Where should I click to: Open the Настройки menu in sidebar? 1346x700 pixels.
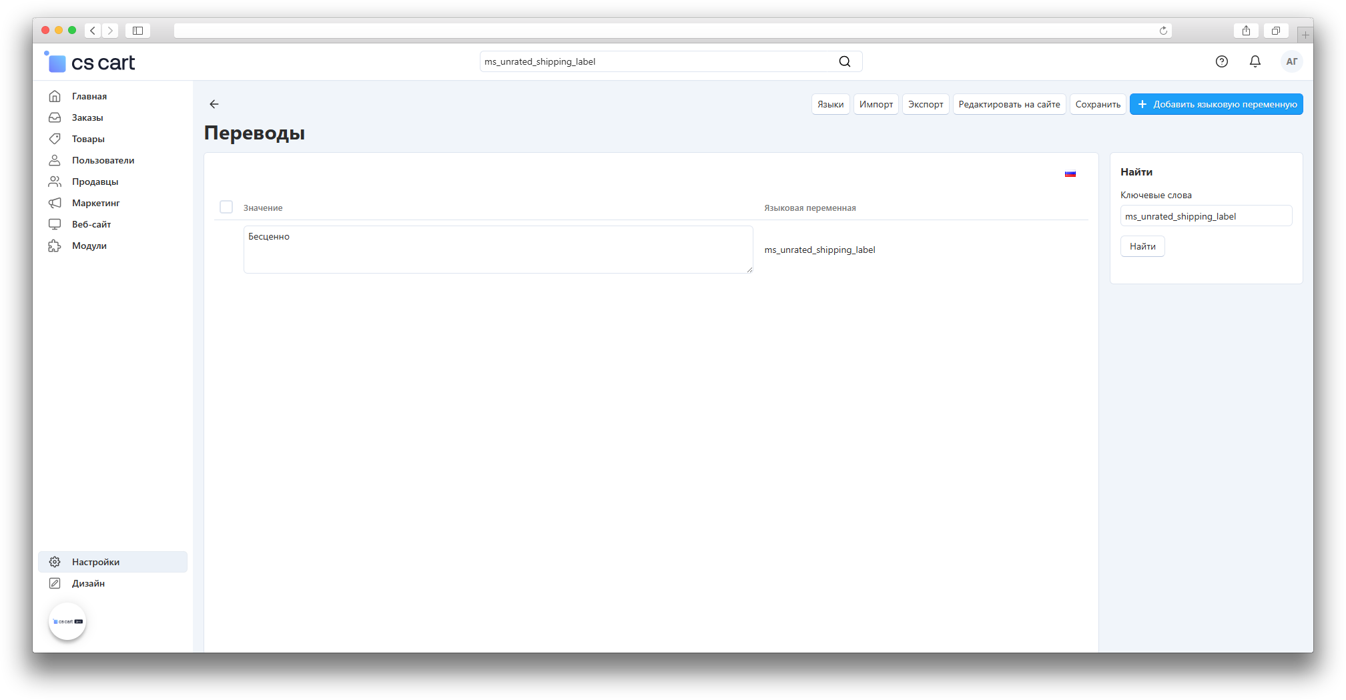point(96,562)
